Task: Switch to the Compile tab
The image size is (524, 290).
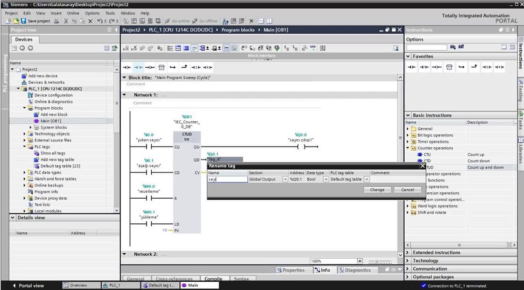Action: pos(213,278)
